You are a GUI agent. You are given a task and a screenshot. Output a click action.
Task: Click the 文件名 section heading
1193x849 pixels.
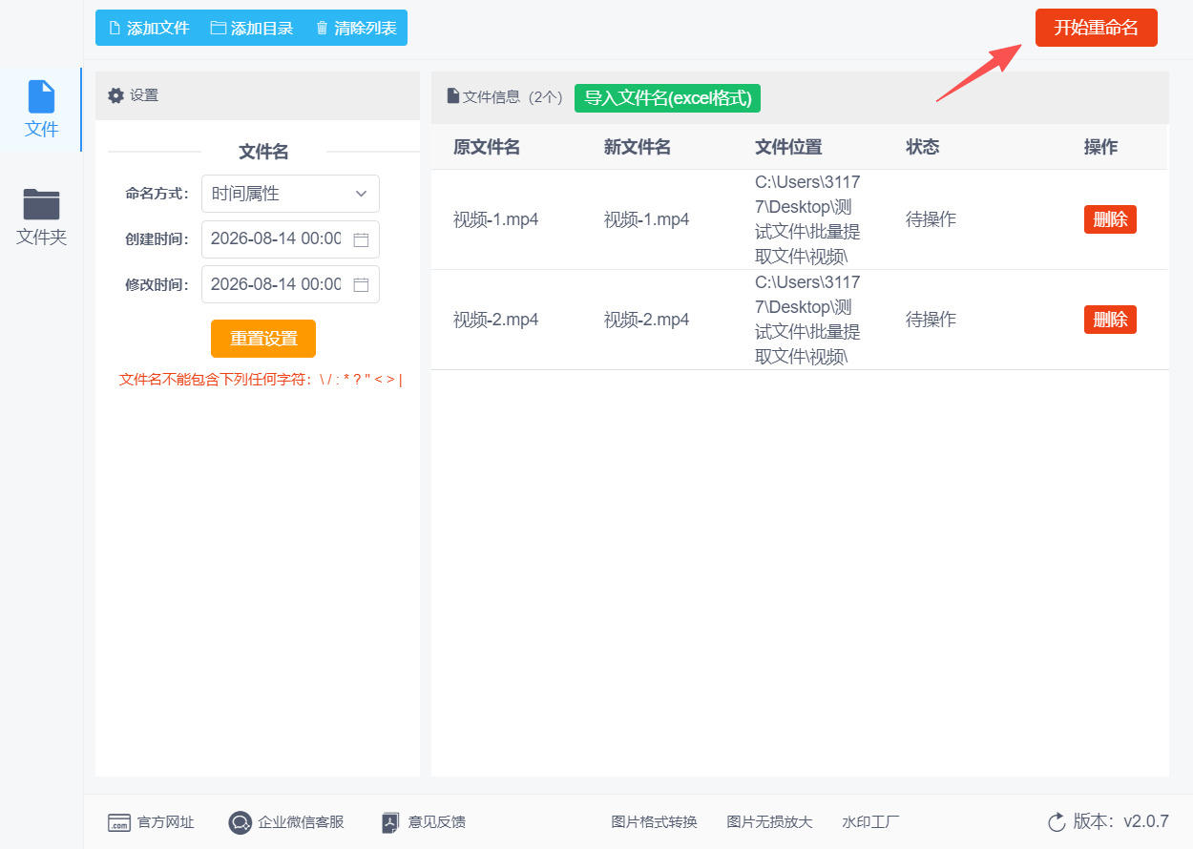263,152
